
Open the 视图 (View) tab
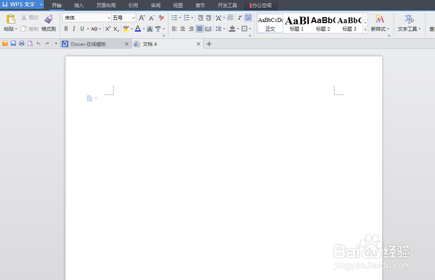[x=178, y=5]
